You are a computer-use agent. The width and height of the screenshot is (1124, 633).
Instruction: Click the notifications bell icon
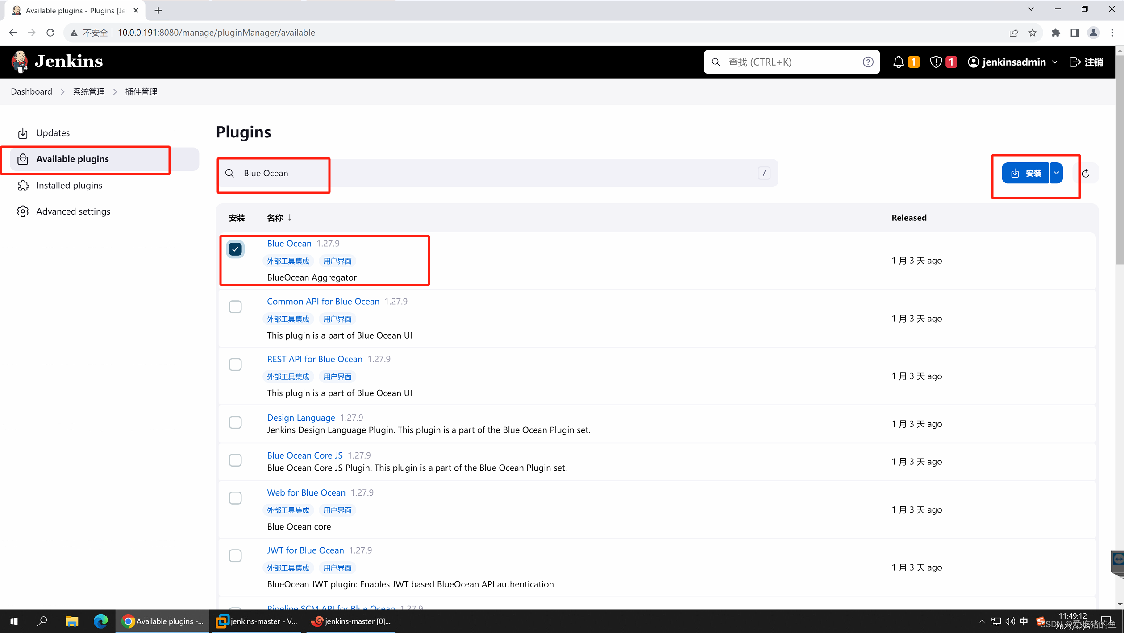(x=899, y=62)
